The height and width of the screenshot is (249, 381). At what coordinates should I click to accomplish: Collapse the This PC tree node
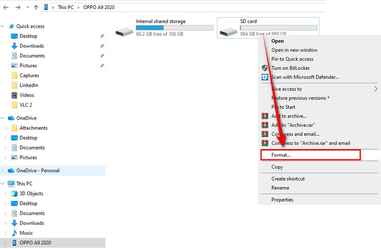tap(4, 184)
